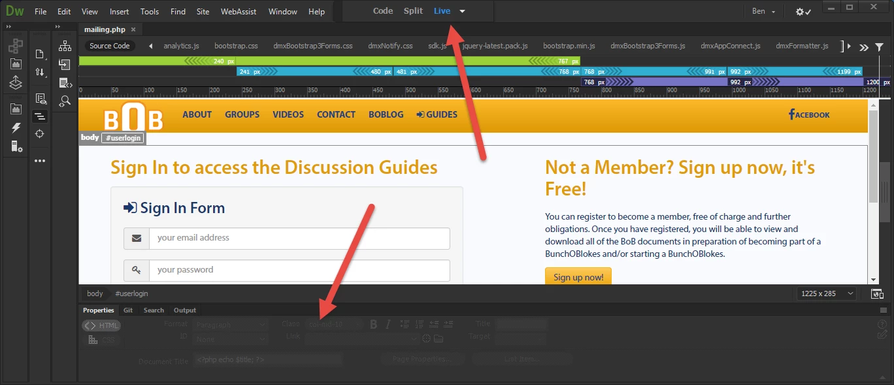Switch to Split view
The image size is (894, 385).
pos(413,11)
